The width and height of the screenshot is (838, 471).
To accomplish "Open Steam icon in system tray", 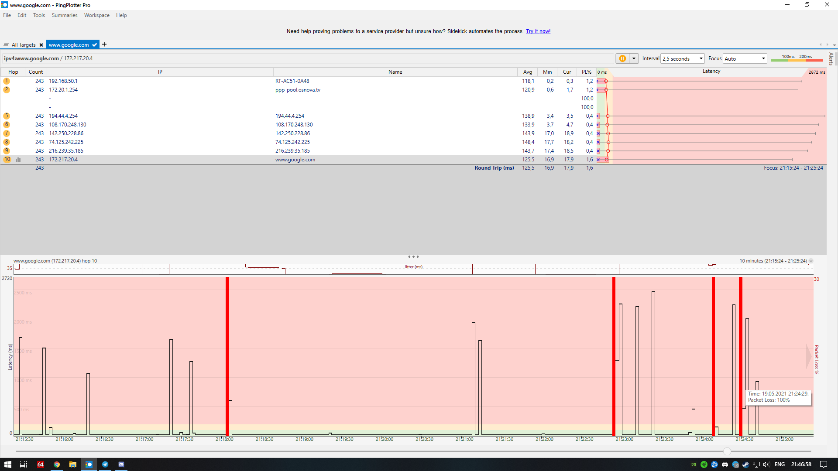I will pyautogui.click(x=745, y=464).
